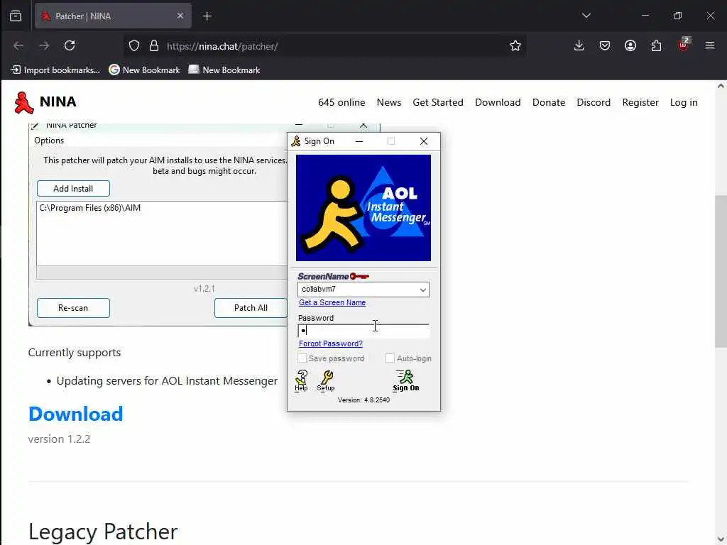Open the list all tabs chevron

tap(586, 16)
